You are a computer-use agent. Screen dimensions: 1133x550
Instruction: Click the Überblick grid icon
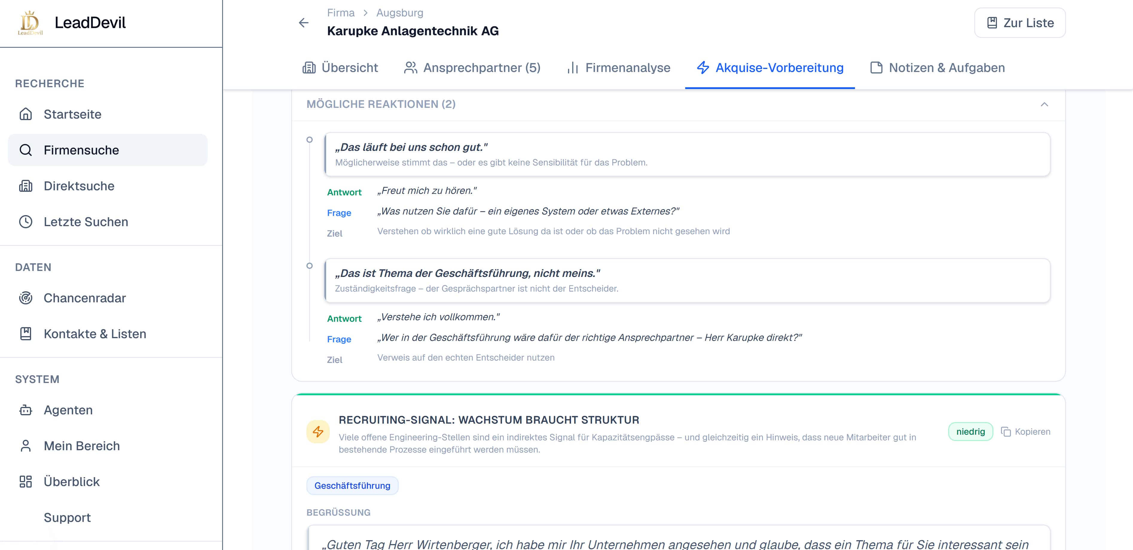click(25, 482)
